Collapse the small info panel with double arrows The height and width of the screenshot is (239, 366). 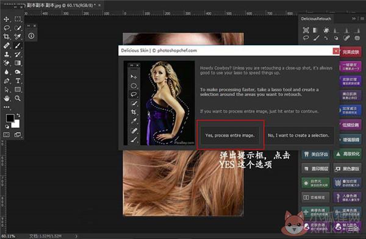coord(29,26)
